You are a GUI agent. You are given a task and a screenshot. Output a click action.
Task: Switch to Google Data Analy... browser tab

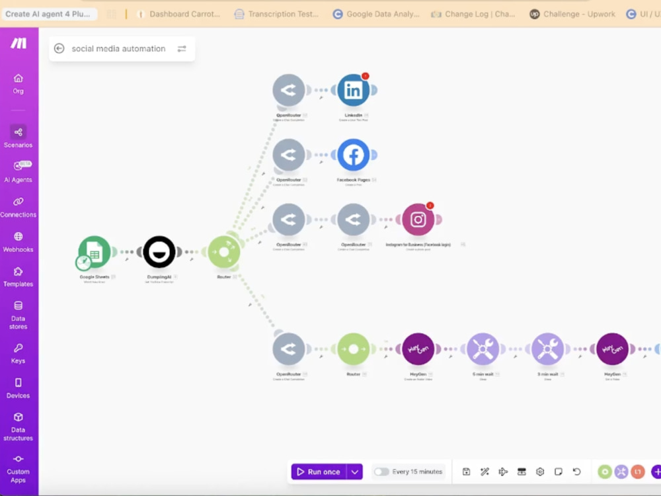[377, 14]
